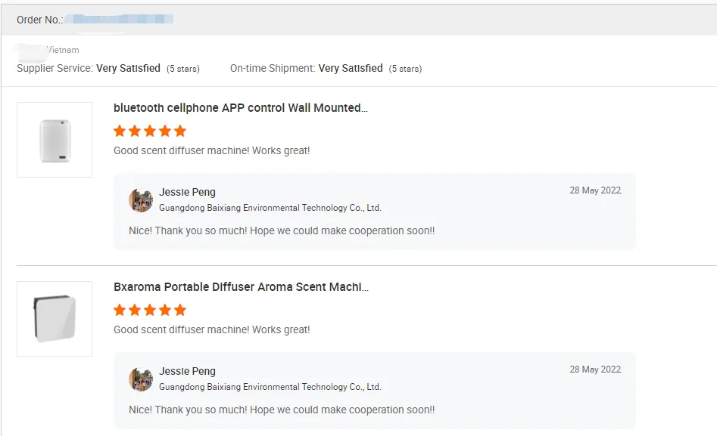Click the white wall-mounted diffuser product thumbnail
717x436 pixels.
[55, 140]
